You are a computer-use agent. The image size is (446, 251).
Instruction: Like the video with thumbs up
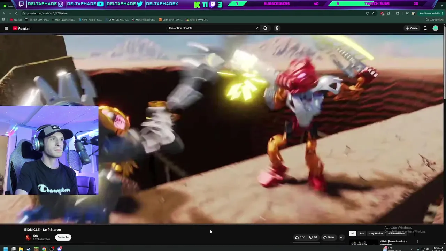tap(300, 237)
